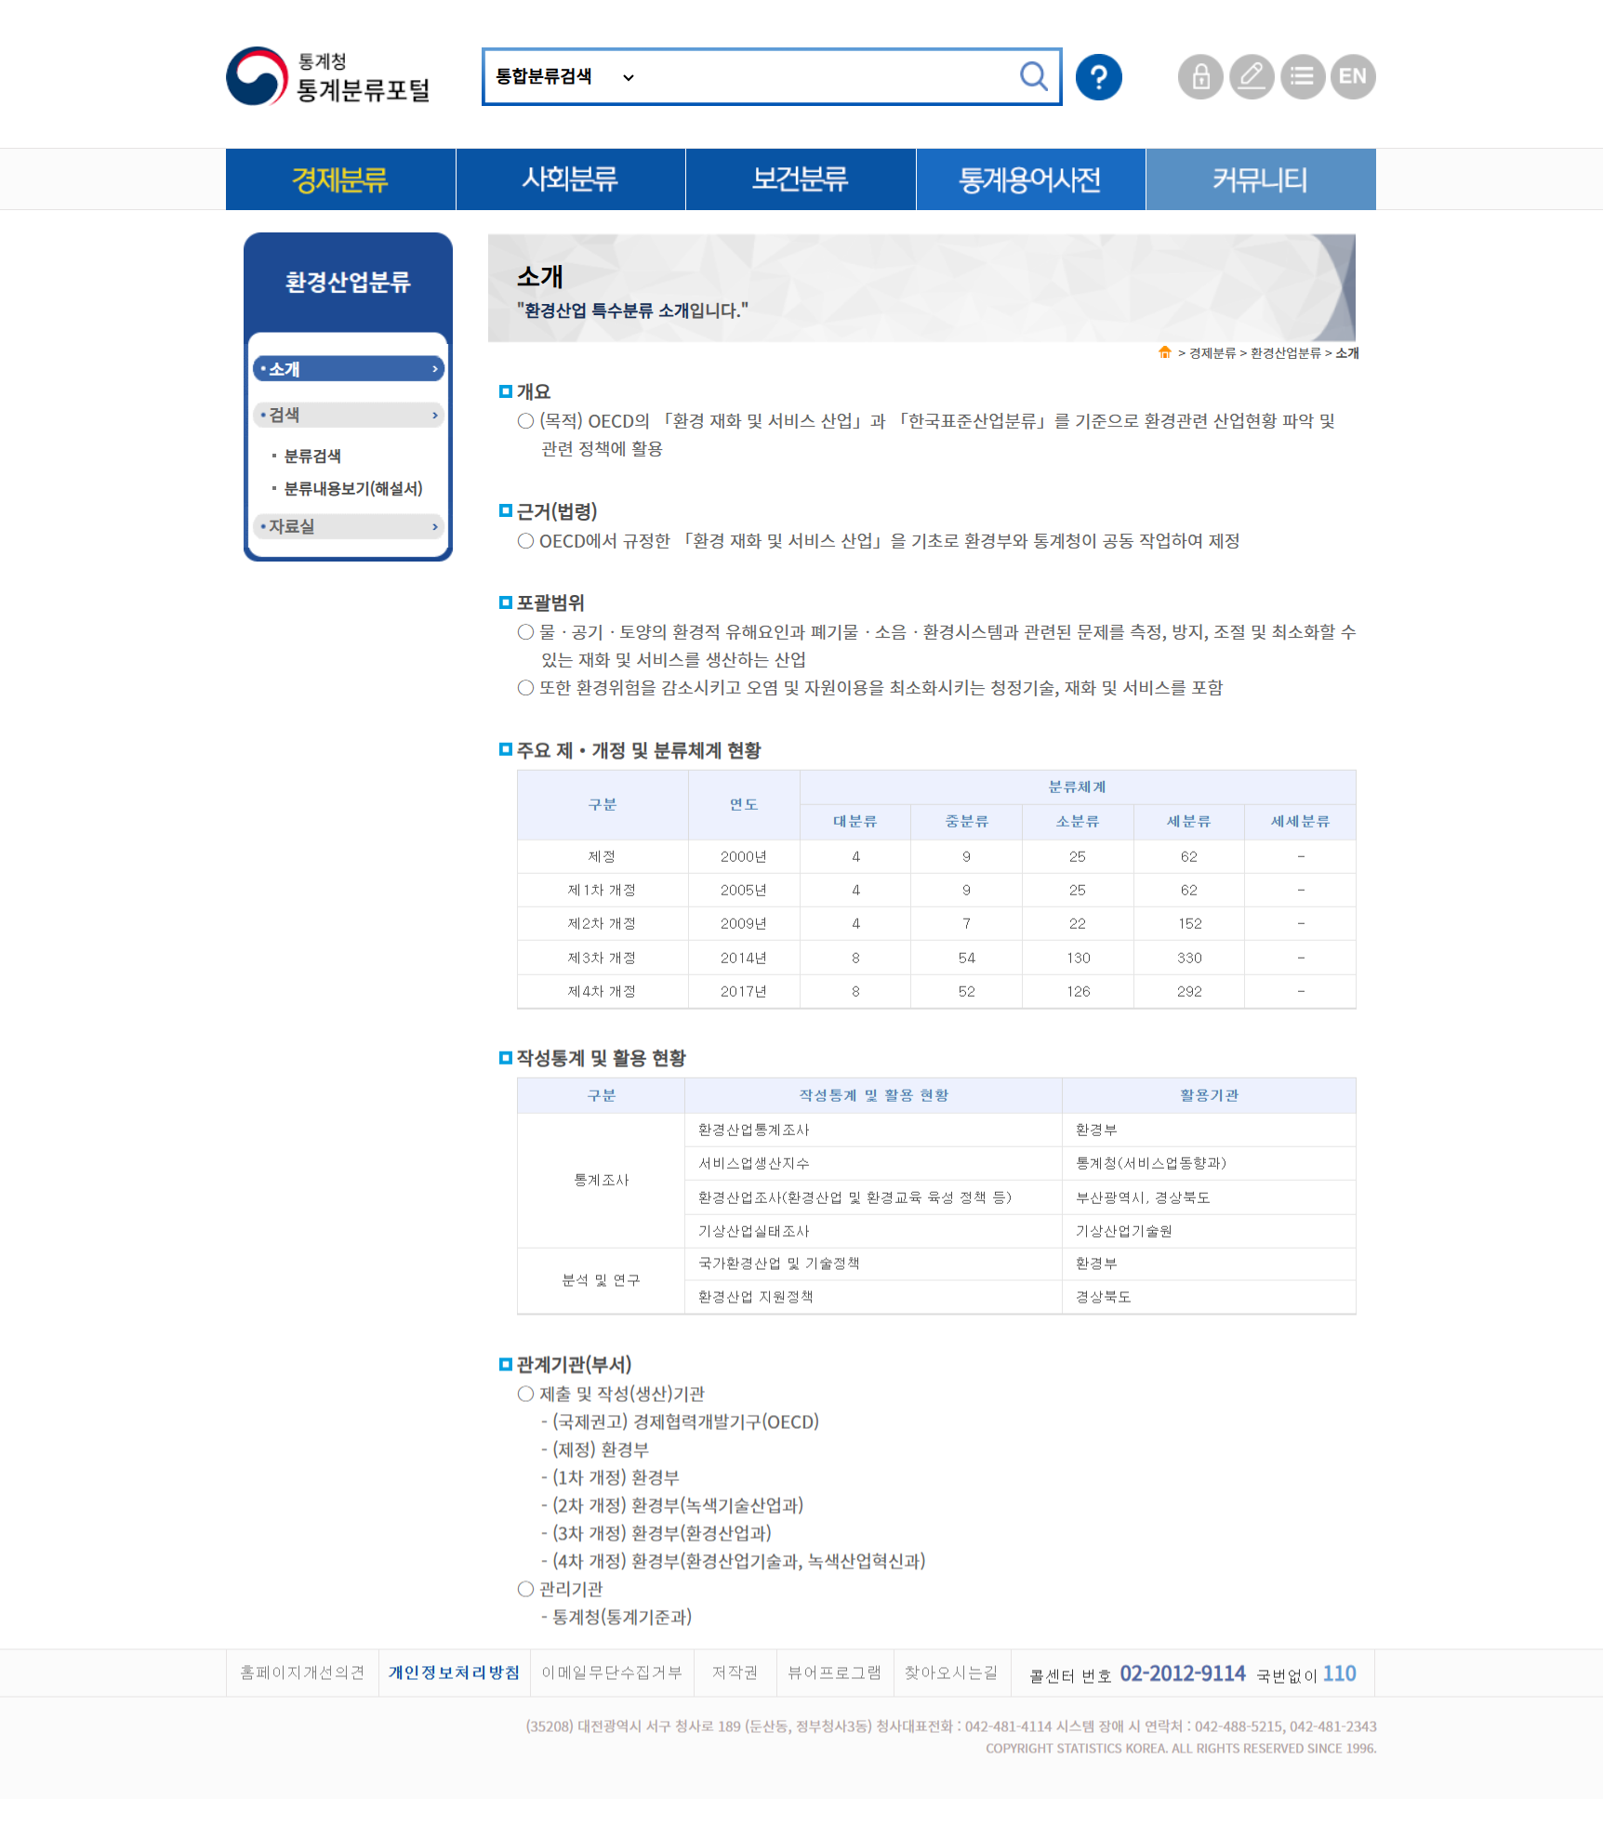Screen dimensions: 1603x1825
Task: Open the 커뮤니티 main menu
Action: pyautogui.click(x=1260, y=179)
